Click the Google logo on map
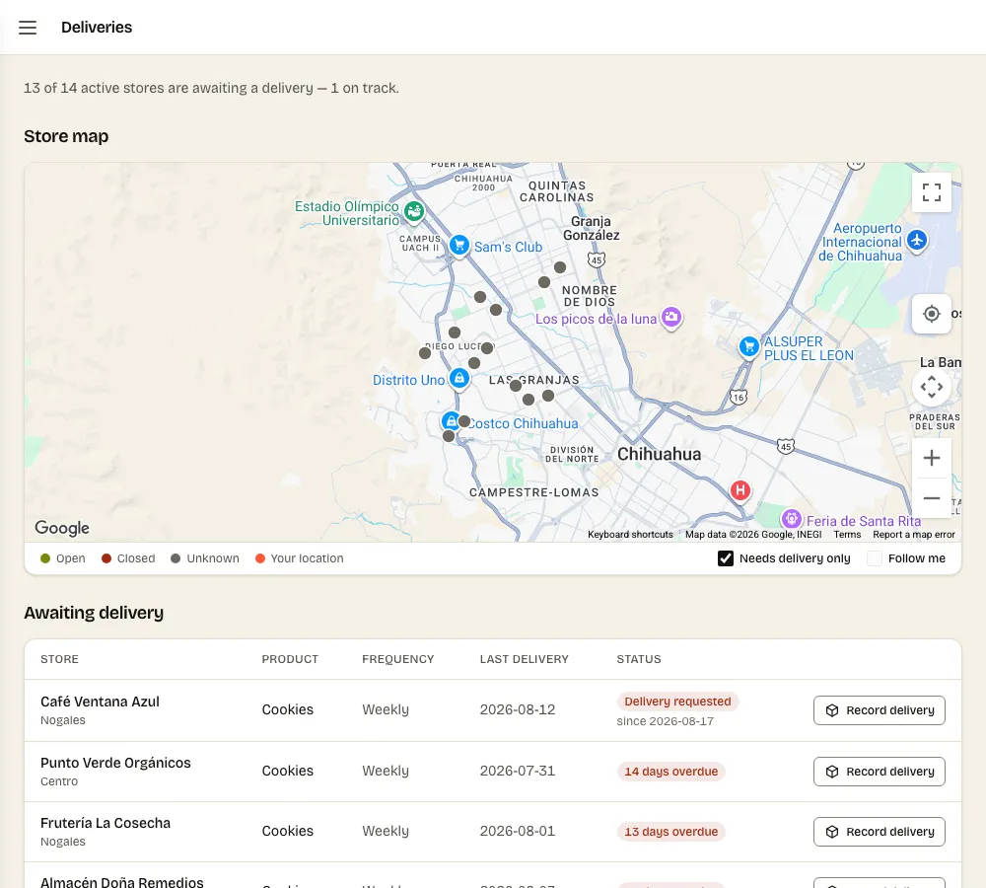This screenshot has height=888, width=986. coord(61,528)
